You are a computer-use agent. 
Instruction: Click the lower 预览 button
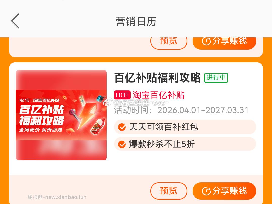(169, 191)
